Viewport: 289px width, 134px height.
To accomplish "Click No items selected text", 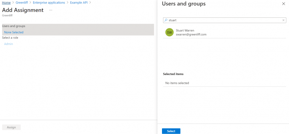I will 177,83.
